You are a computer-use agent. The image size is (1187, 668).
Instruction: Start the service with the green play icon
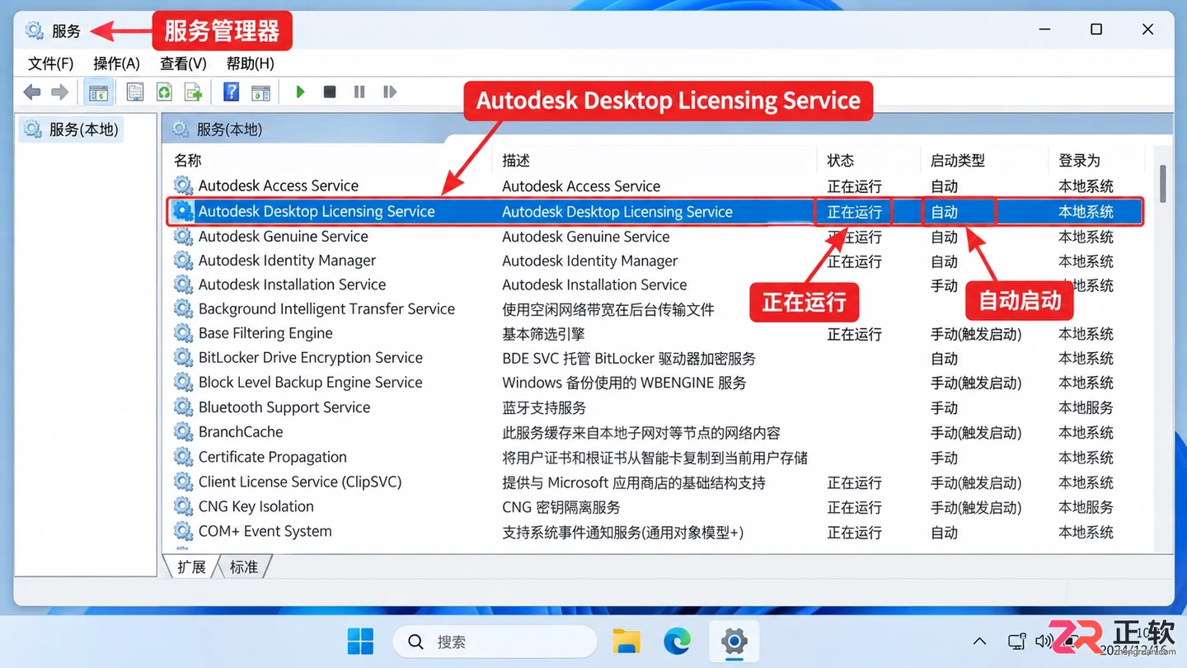point(300,92)
